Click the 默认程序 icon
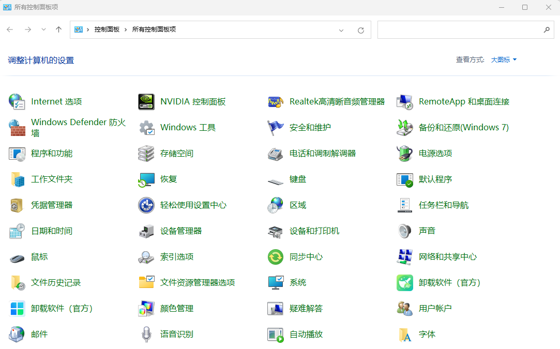 [405, 179]
